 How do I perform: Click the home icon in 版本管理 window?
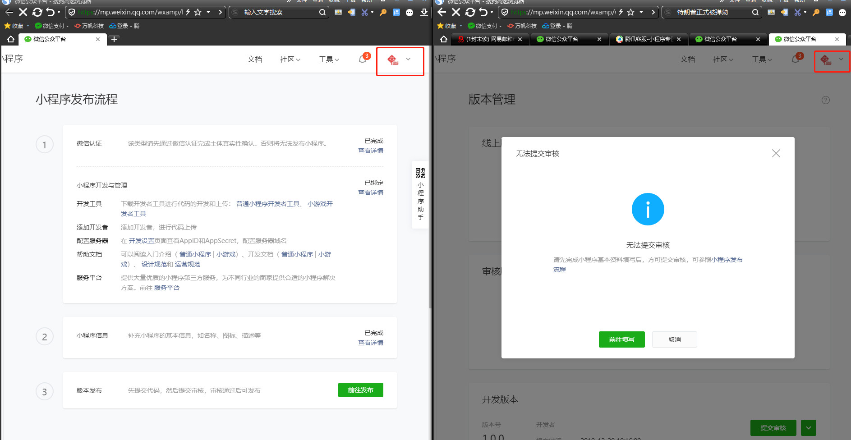coord(444,39)
